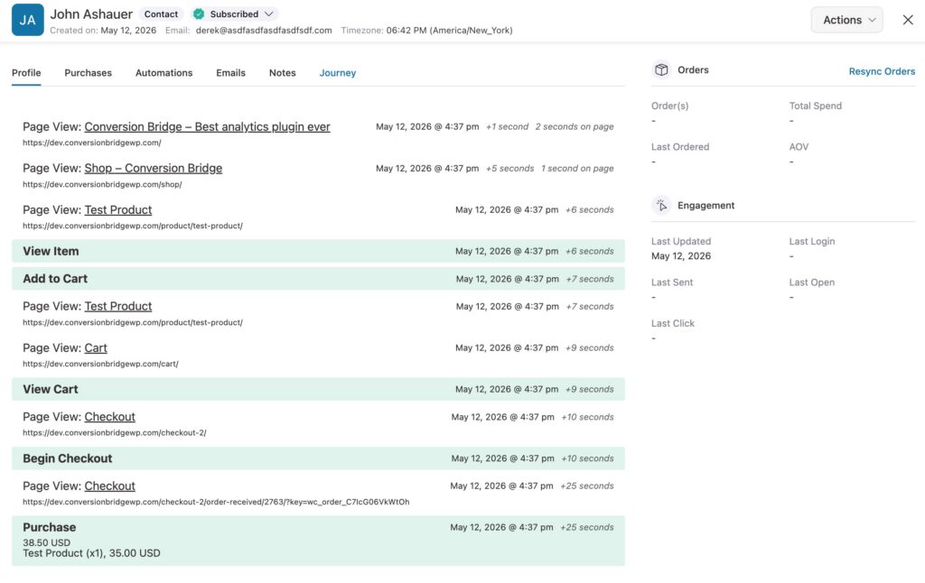Click the 2 seconds on page text
This screenshot has width=925, height=583.
point(575,126)
